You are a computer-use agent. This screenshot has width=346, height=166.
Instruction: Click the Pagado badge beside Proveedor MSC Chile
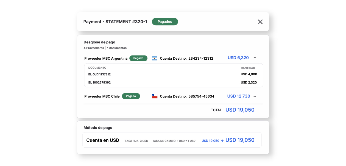pyautogui.click(x=131, y=96)
